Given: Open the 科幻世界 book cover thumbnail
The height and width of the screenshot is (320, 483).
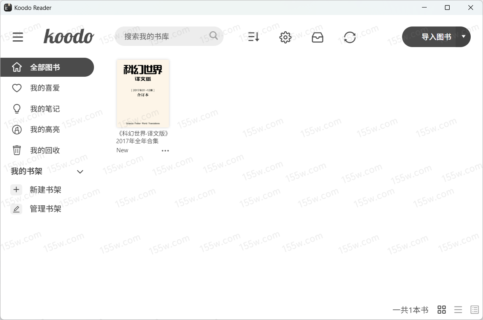Looking at the screenshot, I should point(143,93).
